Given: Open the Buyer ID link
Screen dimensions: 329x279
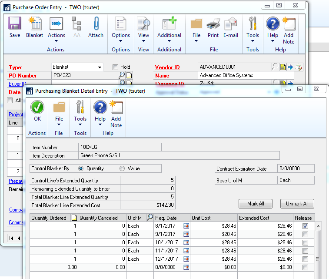Looking at the screenshot, I should 17,84.
